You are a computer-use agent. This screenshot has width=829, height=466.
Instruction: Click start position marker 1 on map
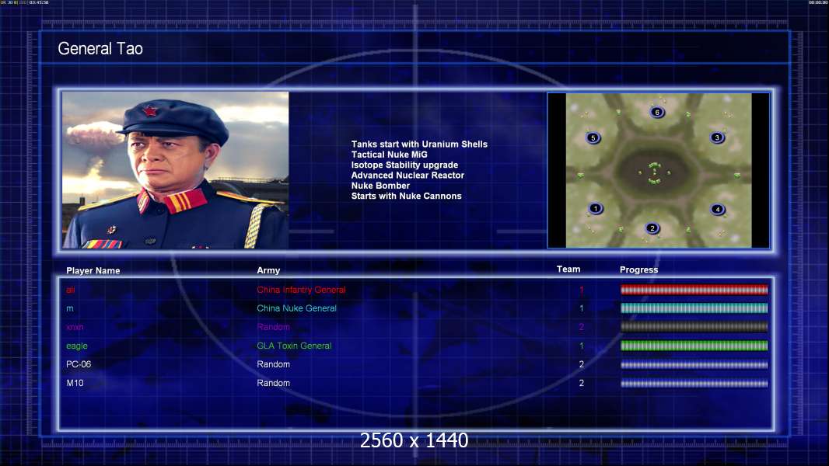tap(596, 208)
